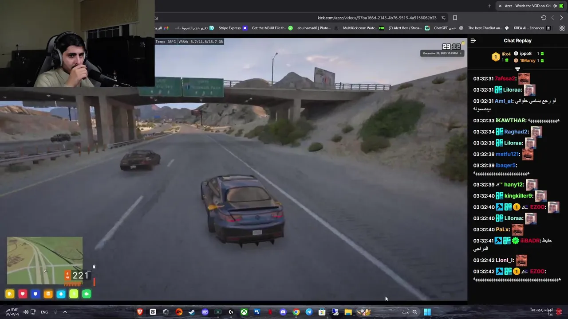Click username iiiBADR in chat
Screen dimensions: 568x319
(x=530, y=241)
